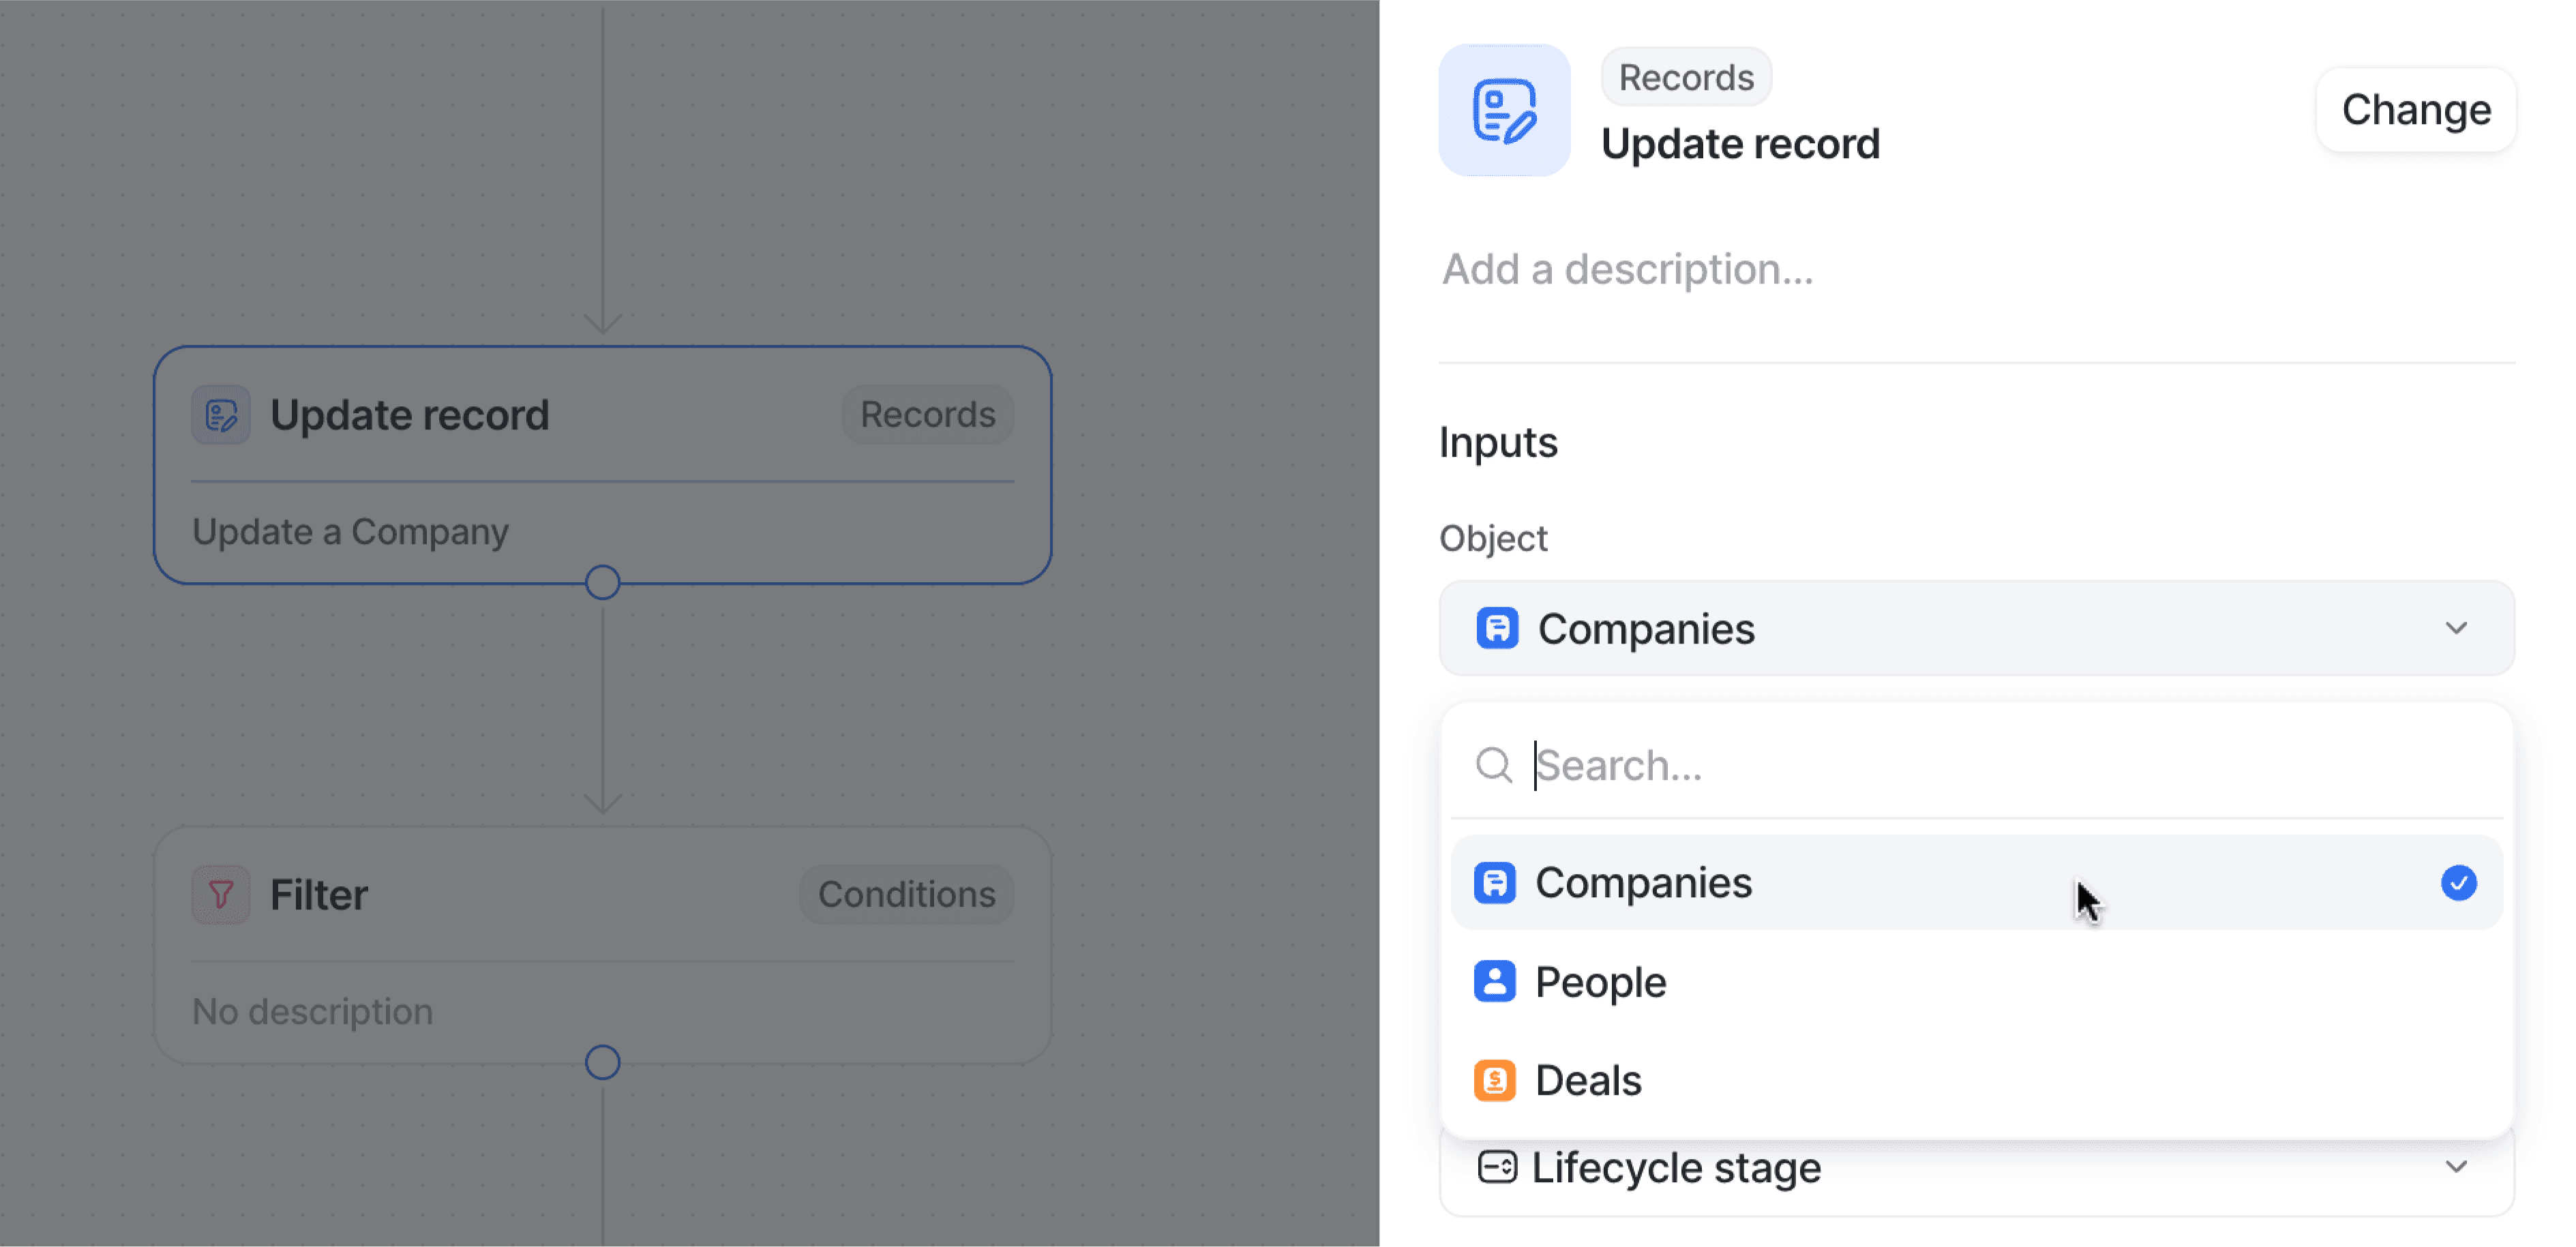Click the Update record title in panel
The height and width of the screenshot is (1247, 2576).
coord(1740,144)
